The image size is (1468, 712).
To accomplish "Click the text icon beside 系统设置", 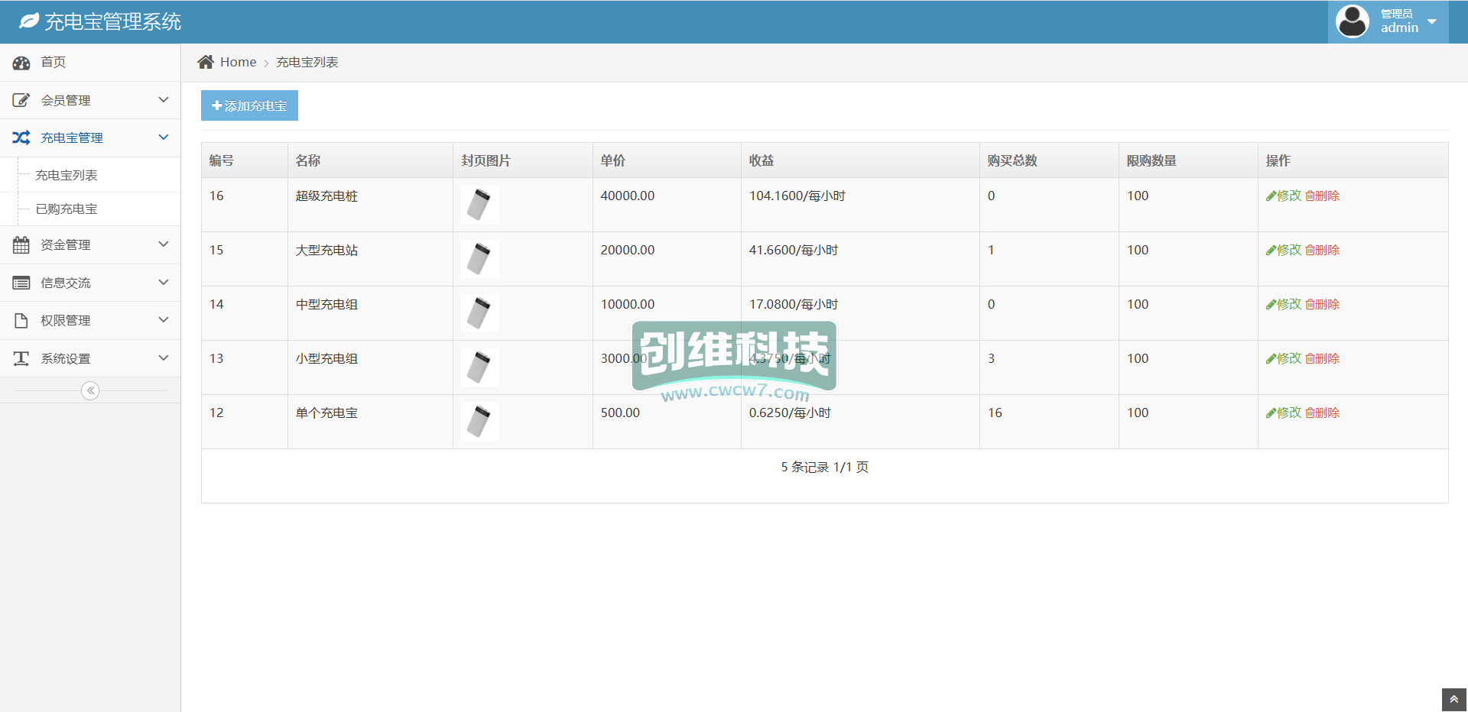I will point(21,358).
